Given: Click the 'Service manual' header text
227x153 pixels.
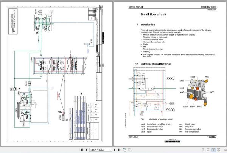Looking at the screenshot, I should 135,7.
